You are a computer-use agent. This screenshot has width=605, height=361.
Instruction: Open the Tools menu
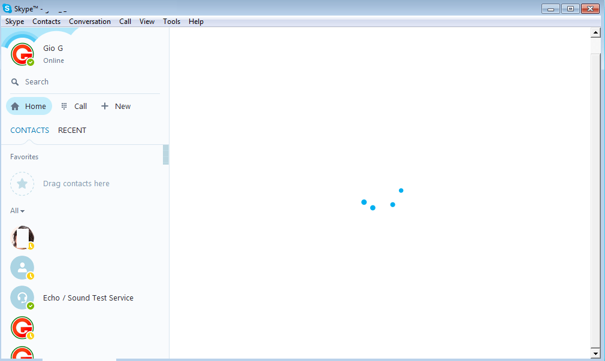[x=171, y=22]
